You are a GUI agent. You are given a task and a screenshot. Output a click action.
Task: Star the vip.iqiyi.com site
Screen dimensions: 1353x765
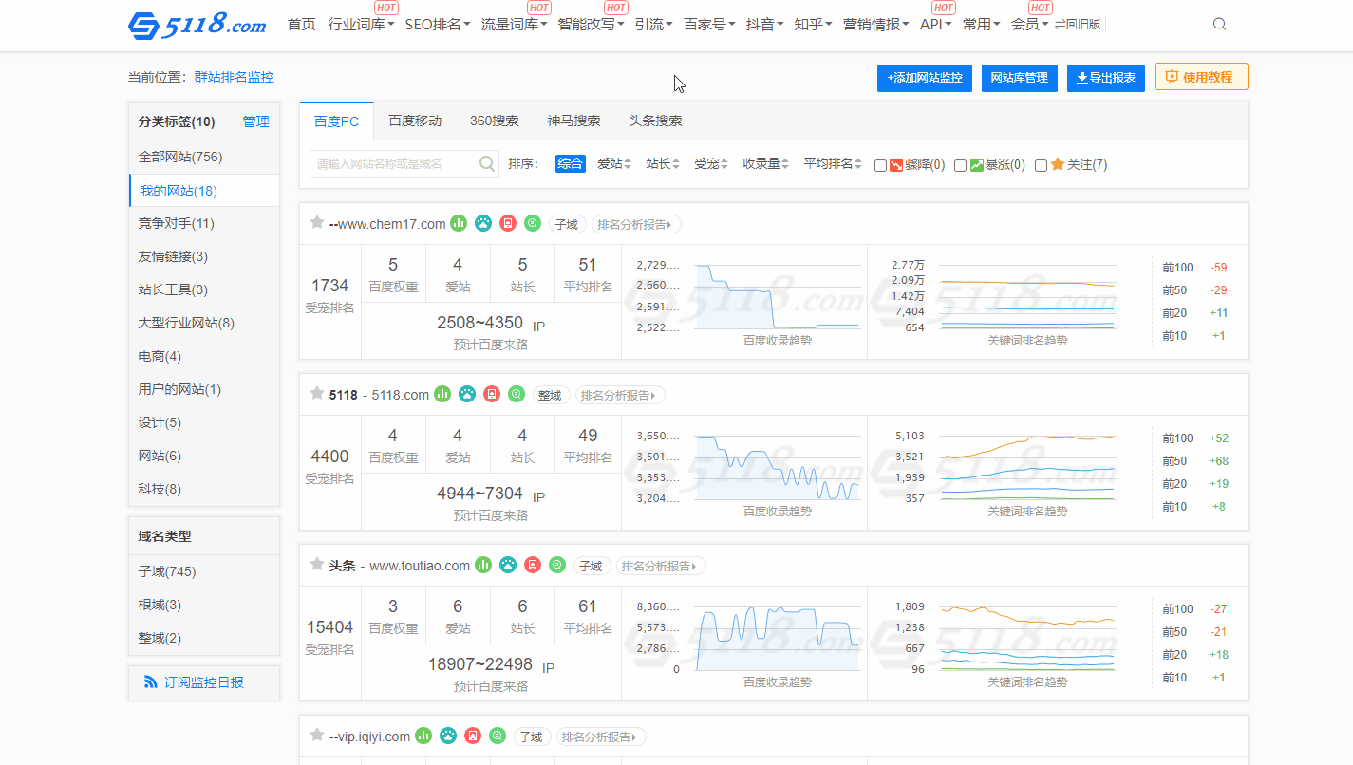coord(317,735)
